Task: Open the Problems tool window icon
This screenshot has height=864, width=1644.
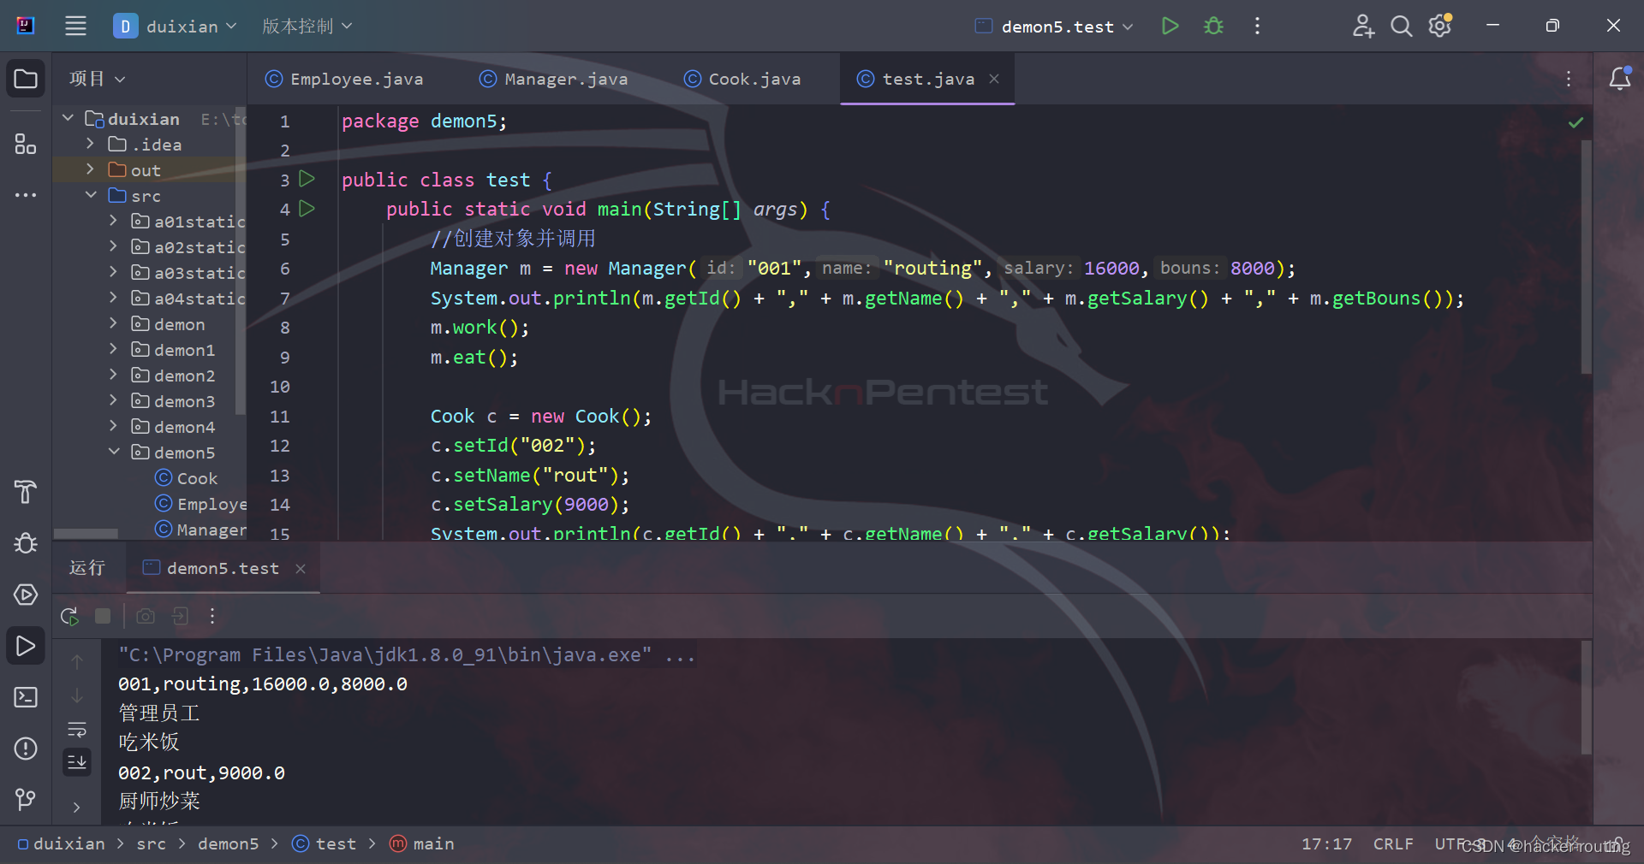Action: pos(25,749)
